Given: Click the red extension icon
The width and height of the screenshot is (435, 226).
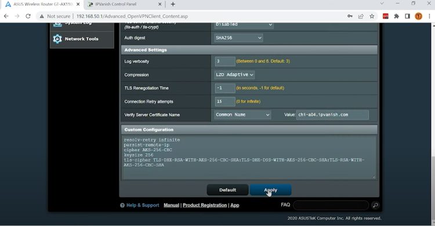Looking at the screenshot, I should (x=385, y=16).
